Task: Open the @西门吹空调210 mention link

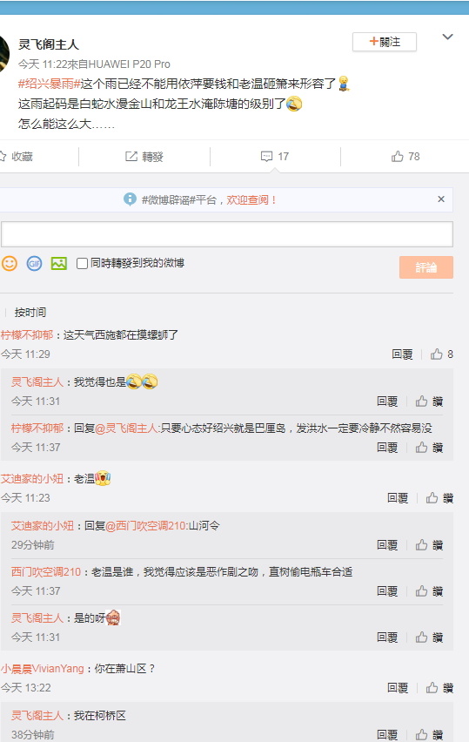Action: 147,526
